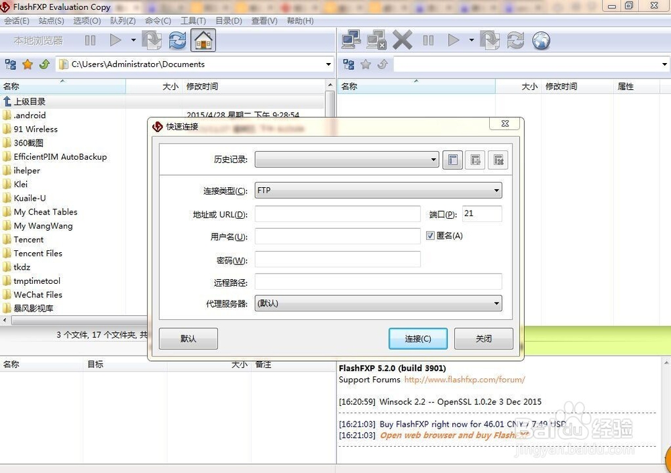Click the remote pane quick connect icon
671x473 pixels.
click(376, 40)
